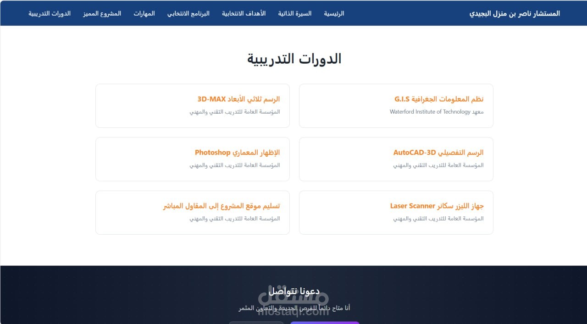The image size is (587, 324).
Task: Click أنا متاح دائماً للفرص الجديدة footer text
Action: [294, 308]
